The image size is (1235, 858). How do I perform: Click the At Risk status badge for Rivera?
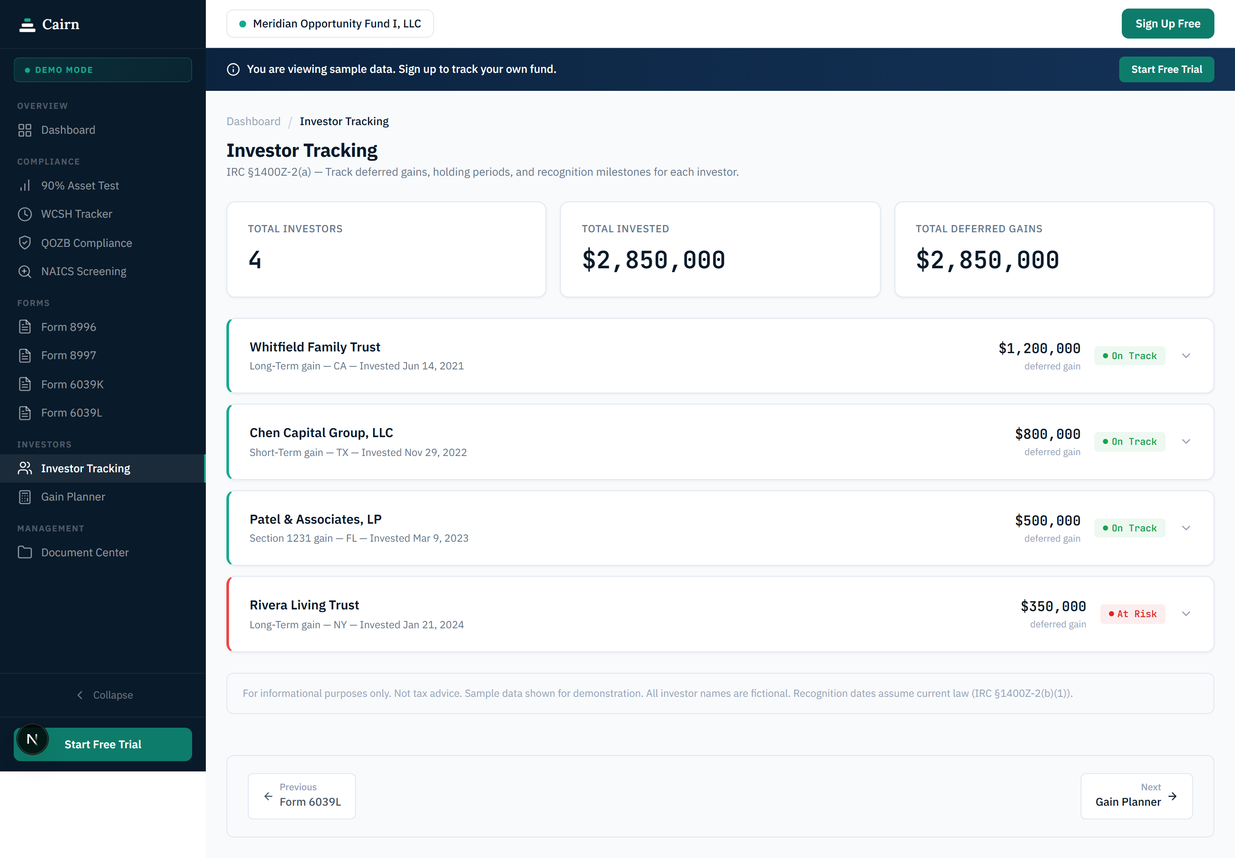click(1133, 614)
